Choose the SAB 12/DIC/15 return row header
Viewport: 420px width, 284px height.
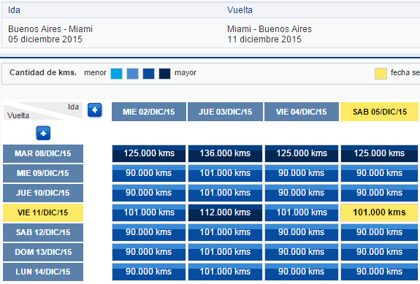tap(43, 233)
